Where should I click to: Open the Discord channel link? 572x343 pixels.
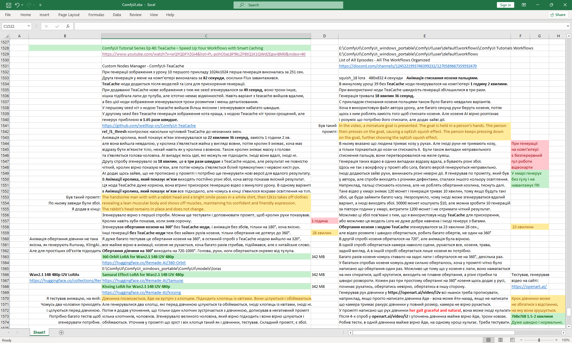coord(408,66)
